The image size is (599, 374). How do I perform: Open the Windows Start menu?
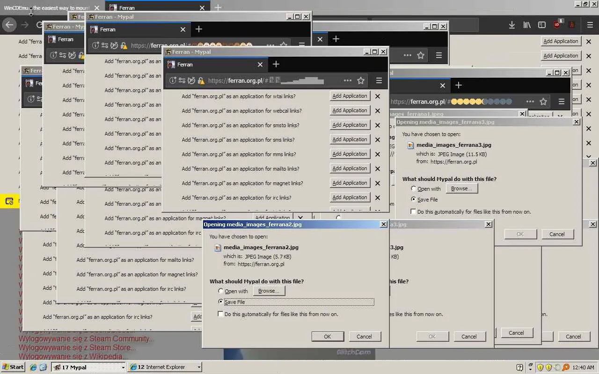tap(13, 367)
